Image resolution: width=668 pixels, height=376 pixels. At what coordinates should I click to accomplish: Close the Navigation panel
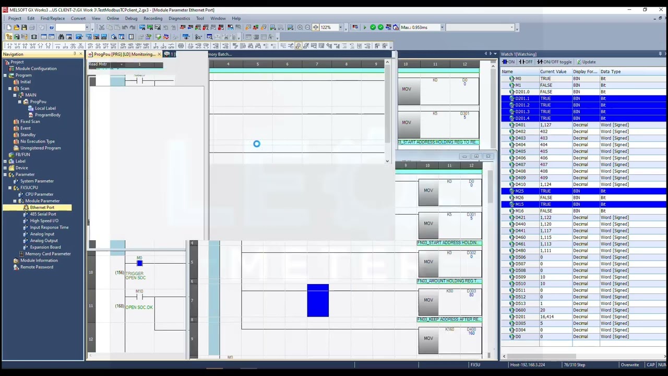[x=81, y=54]
